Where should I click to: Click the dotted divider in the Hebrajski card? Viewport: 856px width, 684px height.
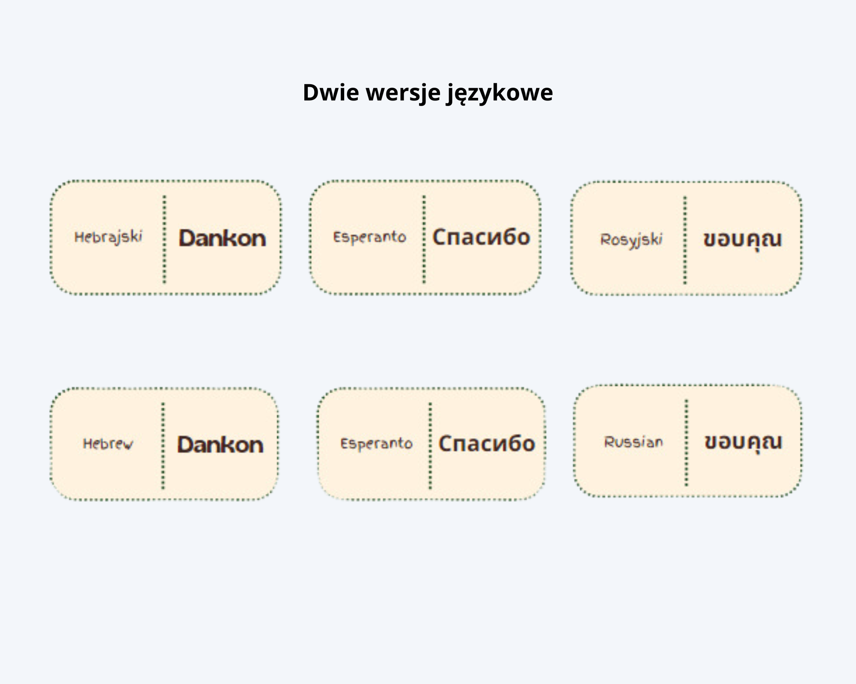coord(164,239)
